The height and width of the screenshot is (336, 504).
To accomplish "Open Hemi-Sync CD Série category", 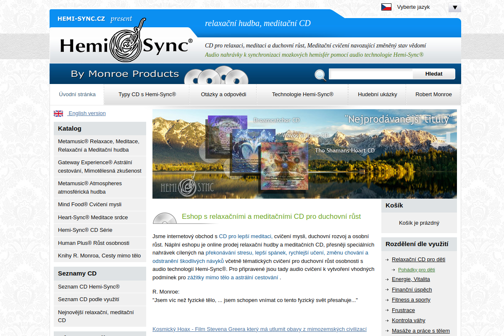I will tap(100, 230).
